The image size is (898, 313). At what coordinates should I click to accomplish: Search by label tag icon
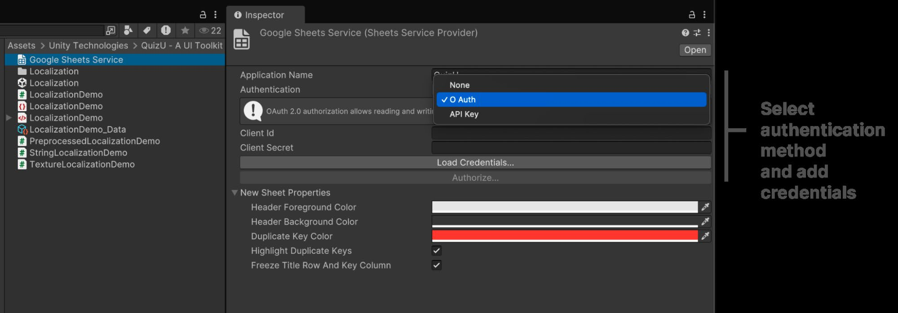[x=146, y=30]
